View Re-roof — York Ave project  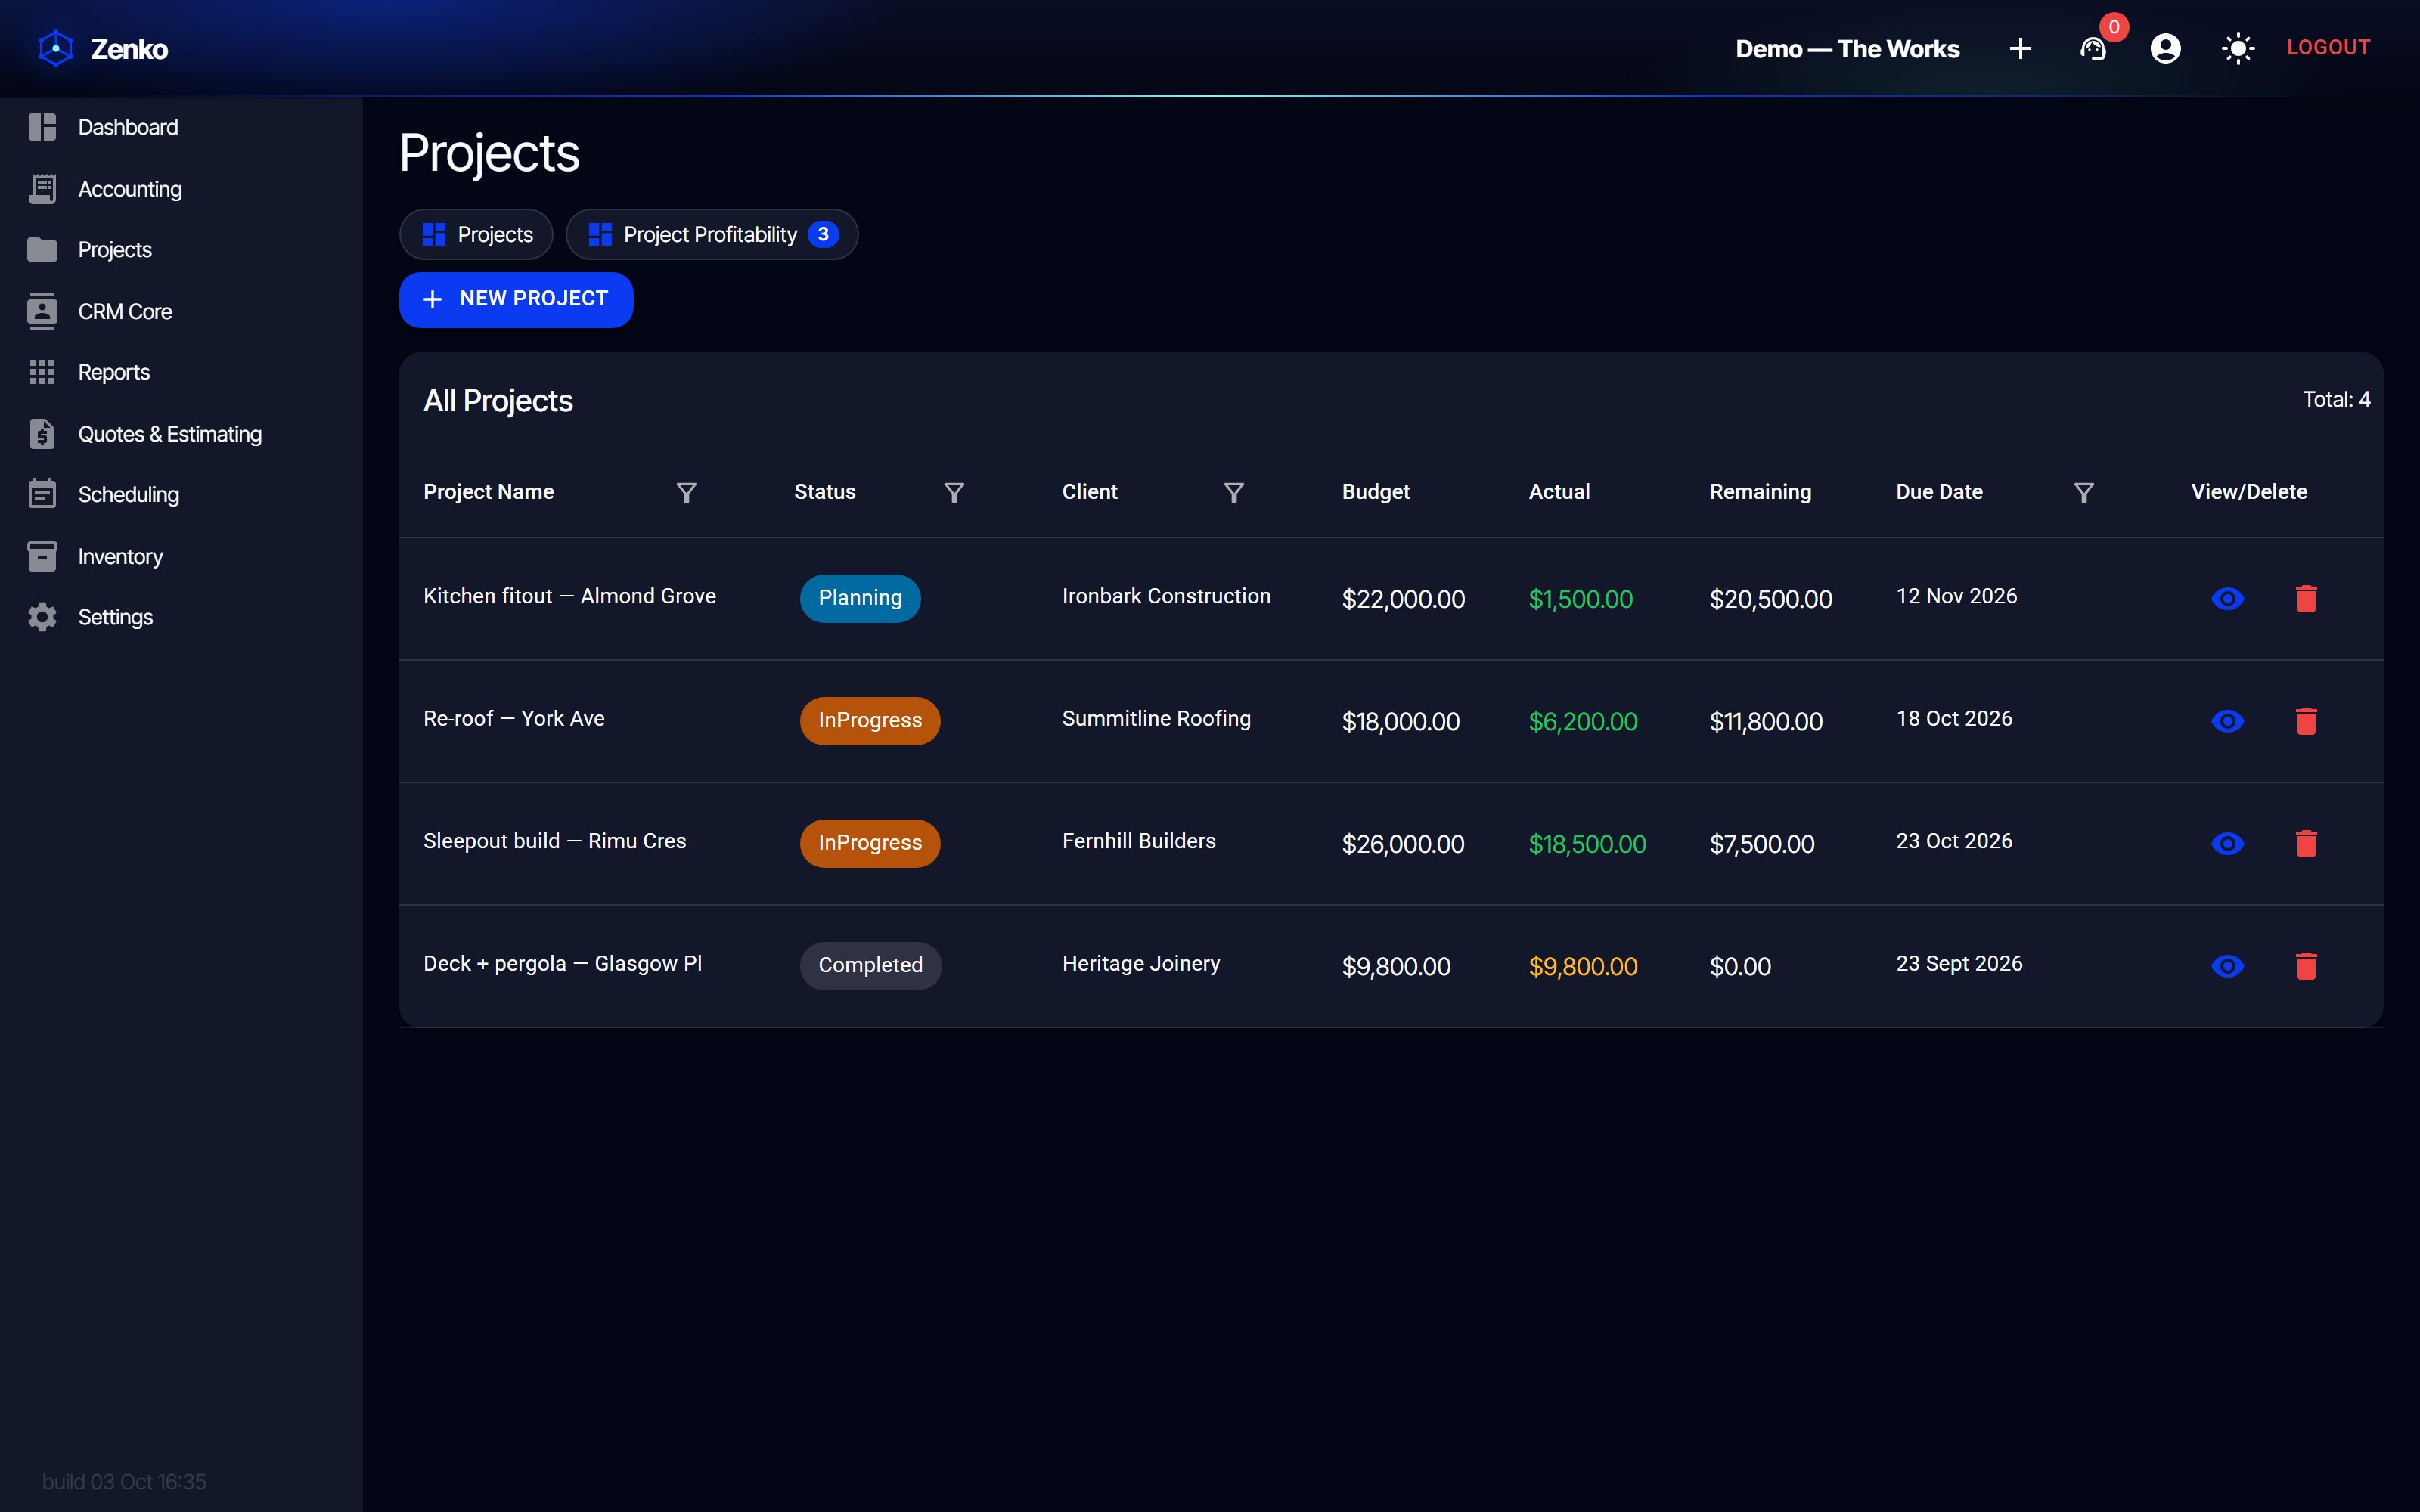coord(2227,721)
